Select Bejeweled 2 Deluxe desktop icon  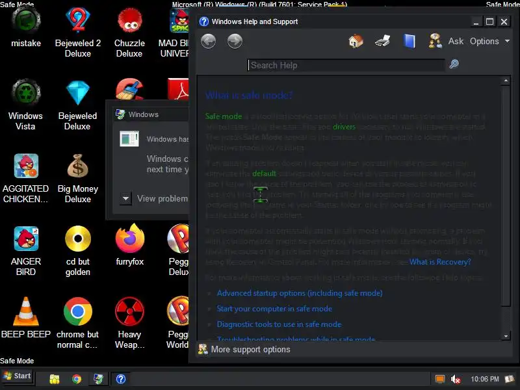tap(77, 31)
